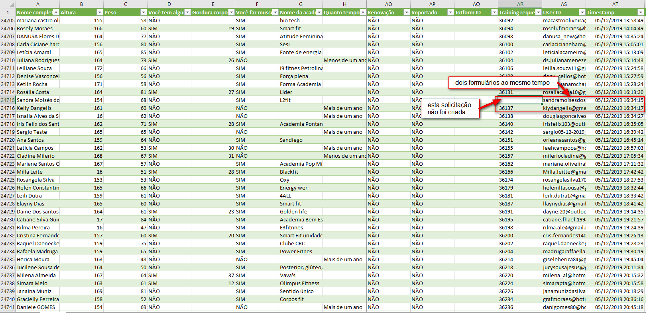Select column F header
The image size is (649, 313).
(x=257, y=4)
